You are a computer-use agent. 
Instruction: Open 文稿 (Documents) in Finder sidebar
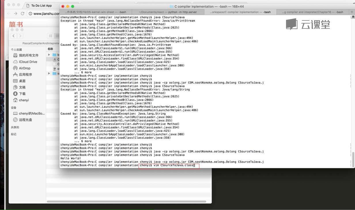click(22, 87)
